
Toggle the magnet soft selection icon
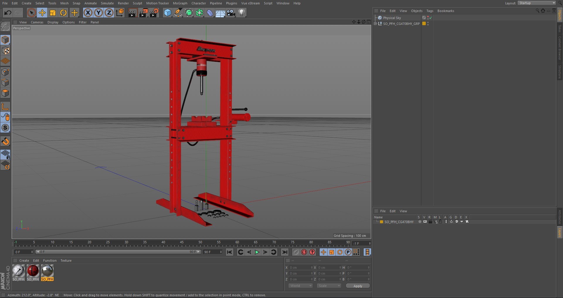[x=5, y=141]
